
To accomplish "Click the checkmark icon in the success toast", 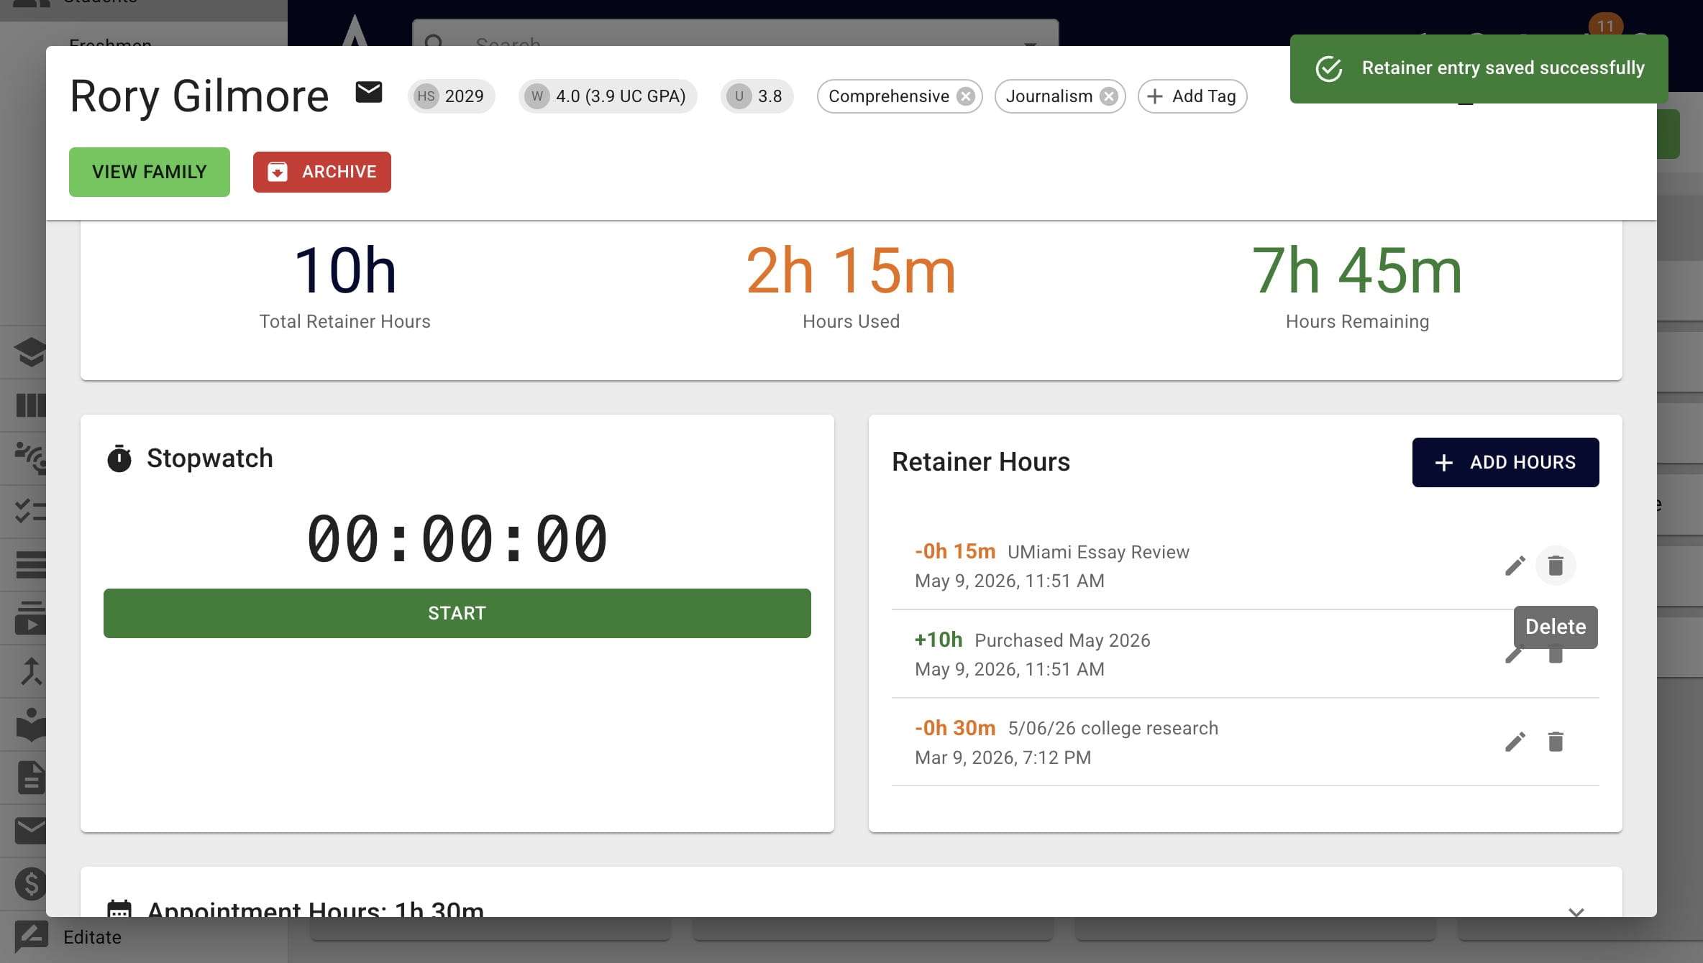I will tap(1329, 68).
